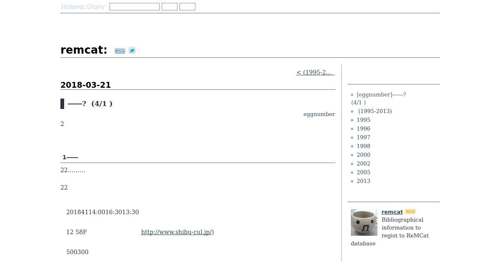This screenshot has height=262, width=500.
Task: Open sidebar link 2005
Action: pyautogui.click(x=363, y=172)
